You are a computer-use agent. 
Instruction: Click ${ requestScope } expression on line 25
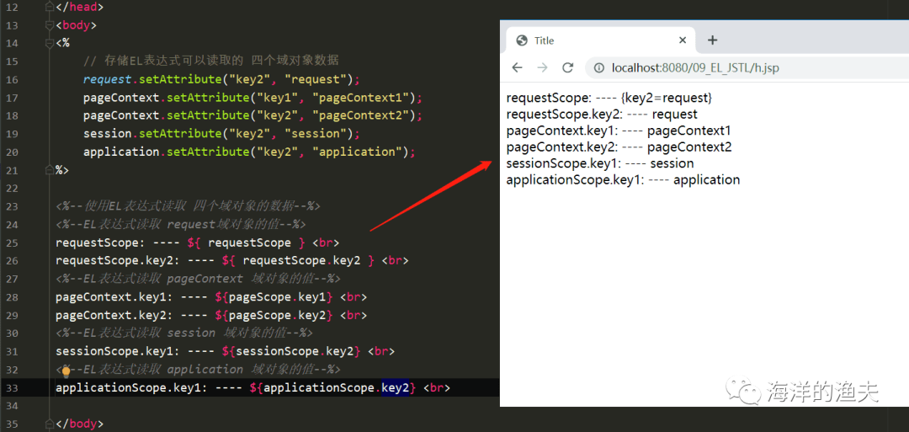click(x=247, y=242)
